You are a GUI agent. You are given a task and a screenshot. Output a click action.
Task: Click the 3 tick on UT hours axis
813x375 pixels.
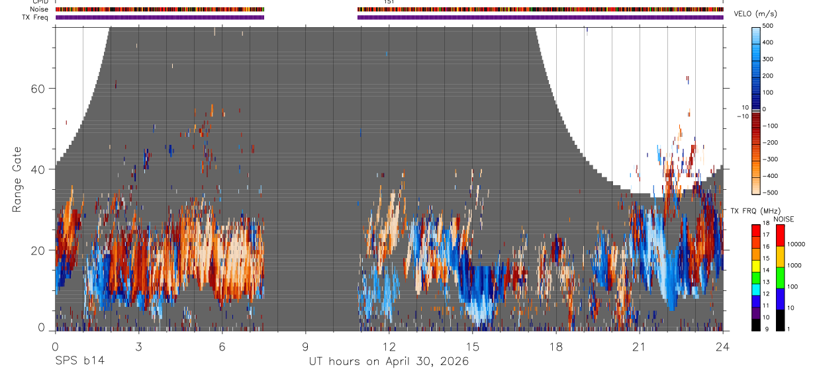138,346
